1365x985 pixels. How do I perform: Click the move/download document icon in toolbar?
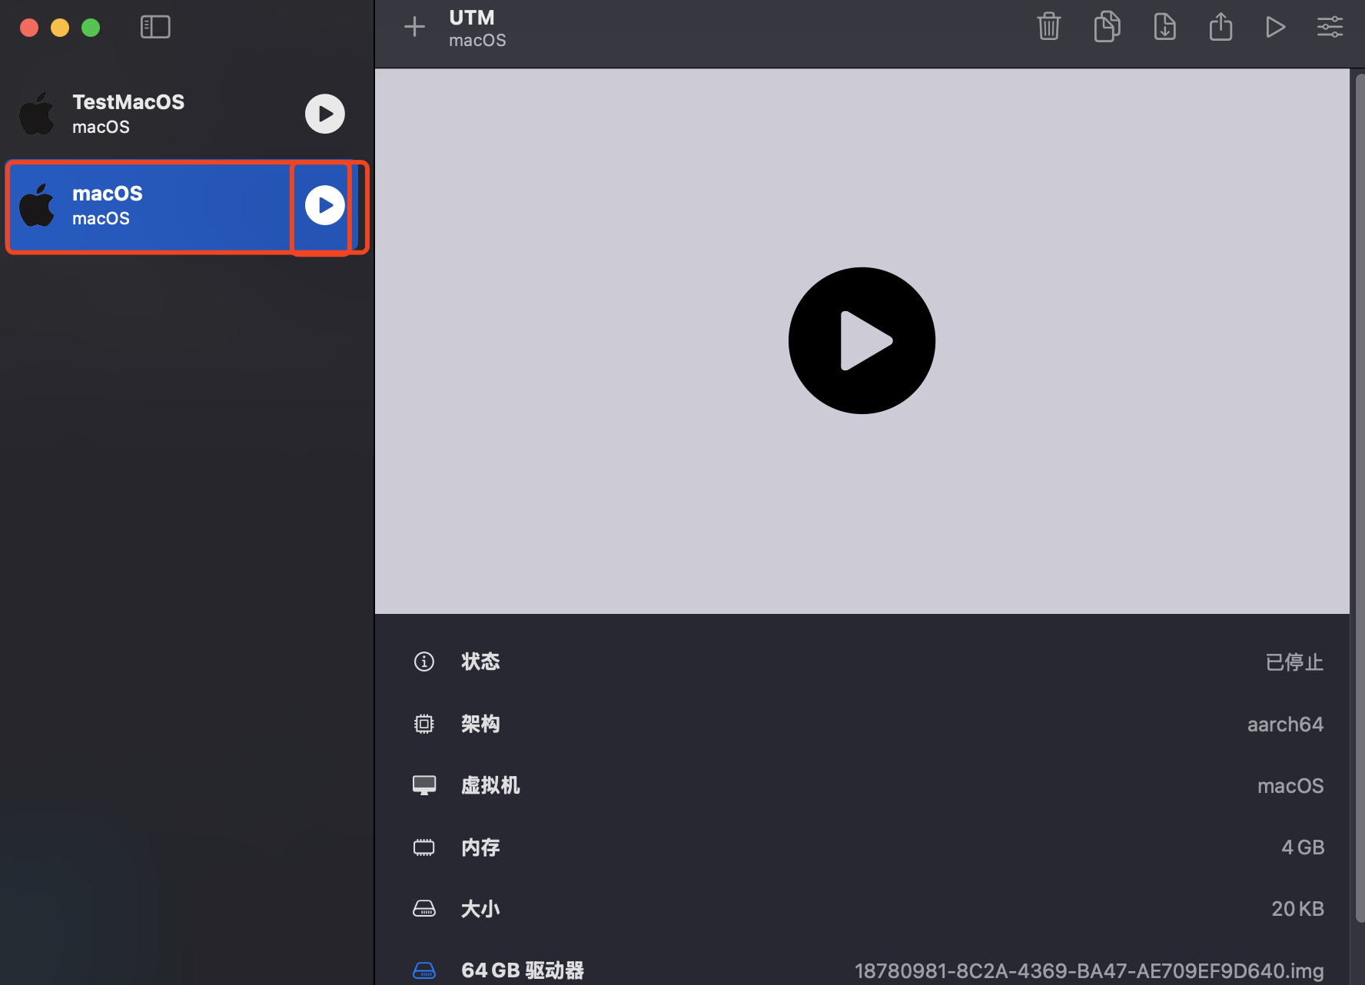click(1165, 27)
